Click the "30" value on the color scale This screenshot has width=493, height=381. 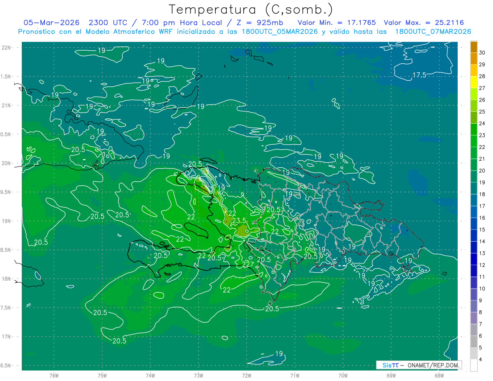click(482, 53)
